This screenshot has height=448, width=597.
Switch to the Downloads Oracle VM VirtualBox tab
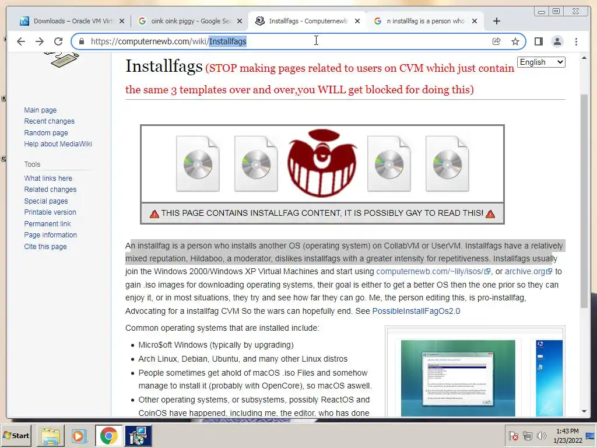pyautogui.click(x=72, y=21)
